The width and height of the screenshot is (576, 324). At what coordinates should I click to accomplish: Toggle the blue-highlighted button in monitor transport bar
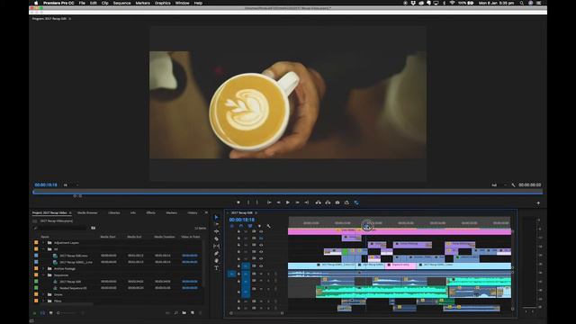[356, 202]
